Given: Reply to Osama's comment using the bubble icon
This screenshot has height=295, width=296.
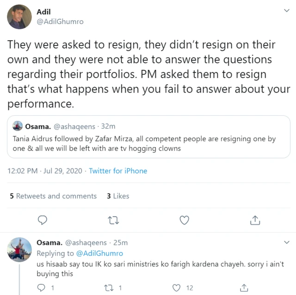Looking at the screenshot, I should tap(41, 288).
